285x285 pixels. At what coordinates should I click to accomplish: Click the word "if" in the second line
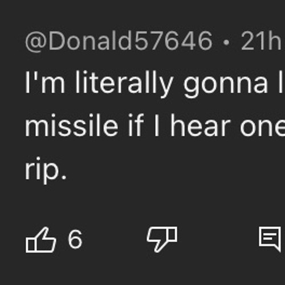pyautogui.click(x=136, y=125)
